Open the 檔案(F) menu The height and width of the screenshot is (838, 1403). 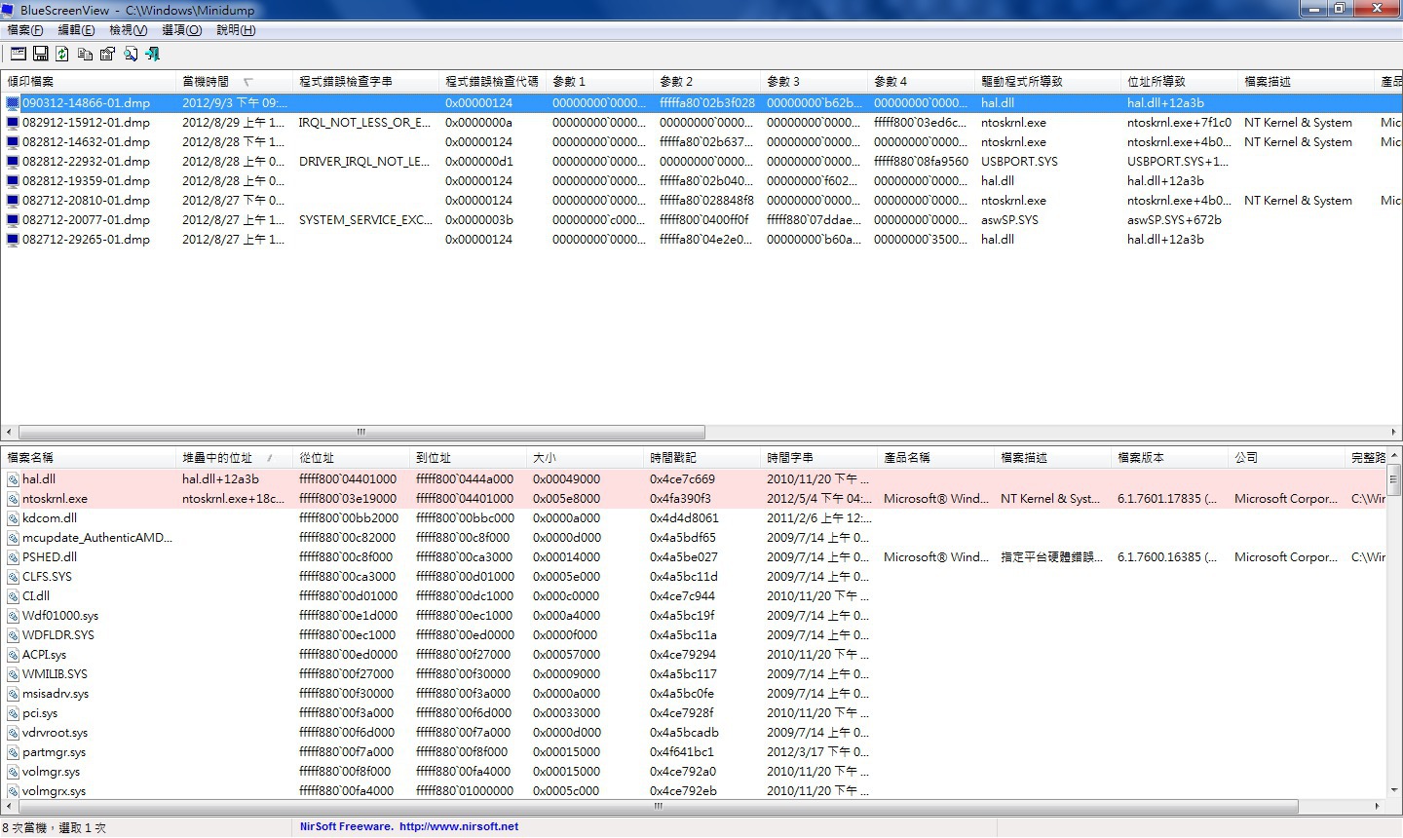pos(25,30)
